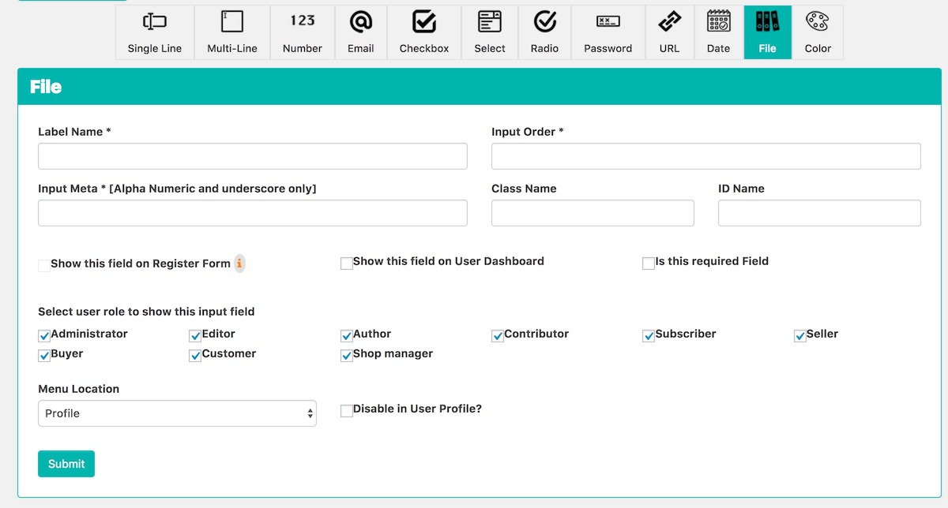This screenshot has height=508, width=948.
Task: Toggle Disable in User Profile checkbox
Action: 347,411
